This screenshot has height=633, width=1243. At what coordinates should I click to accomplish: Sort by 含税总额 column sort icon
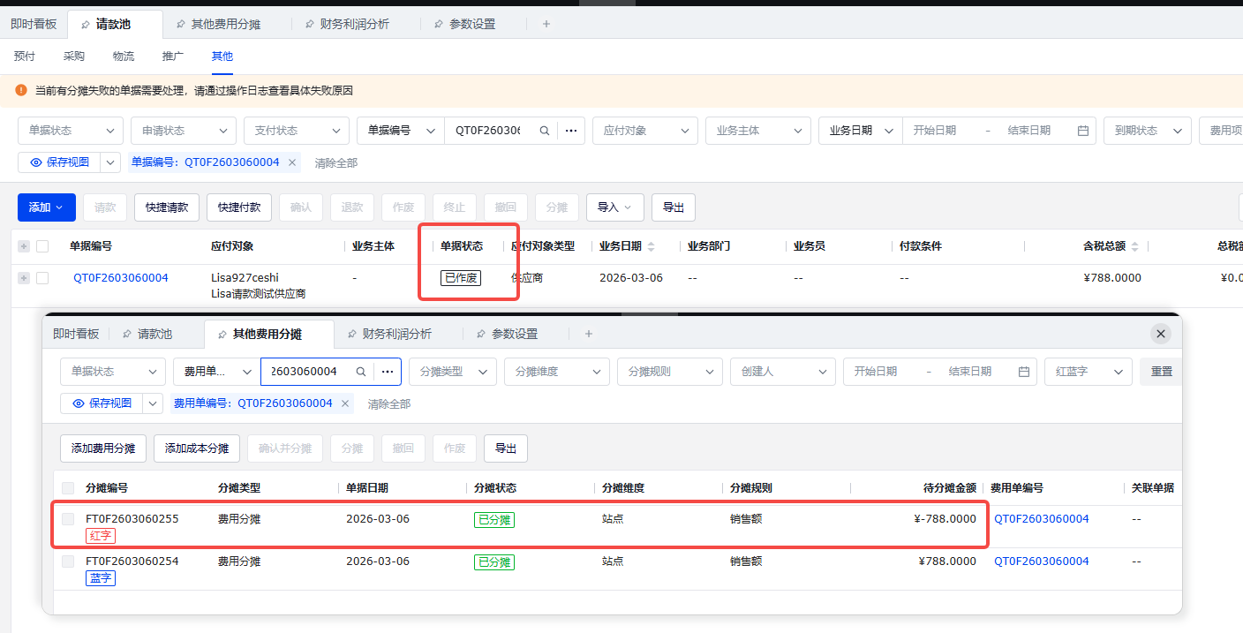tap(1134, 246)
